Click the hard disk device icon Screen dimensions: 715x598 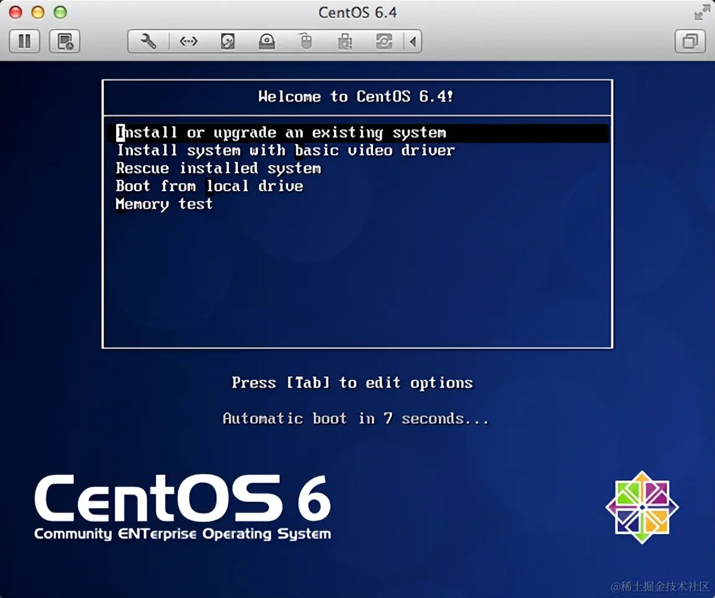pyautogui.click(x=228, y=42)
